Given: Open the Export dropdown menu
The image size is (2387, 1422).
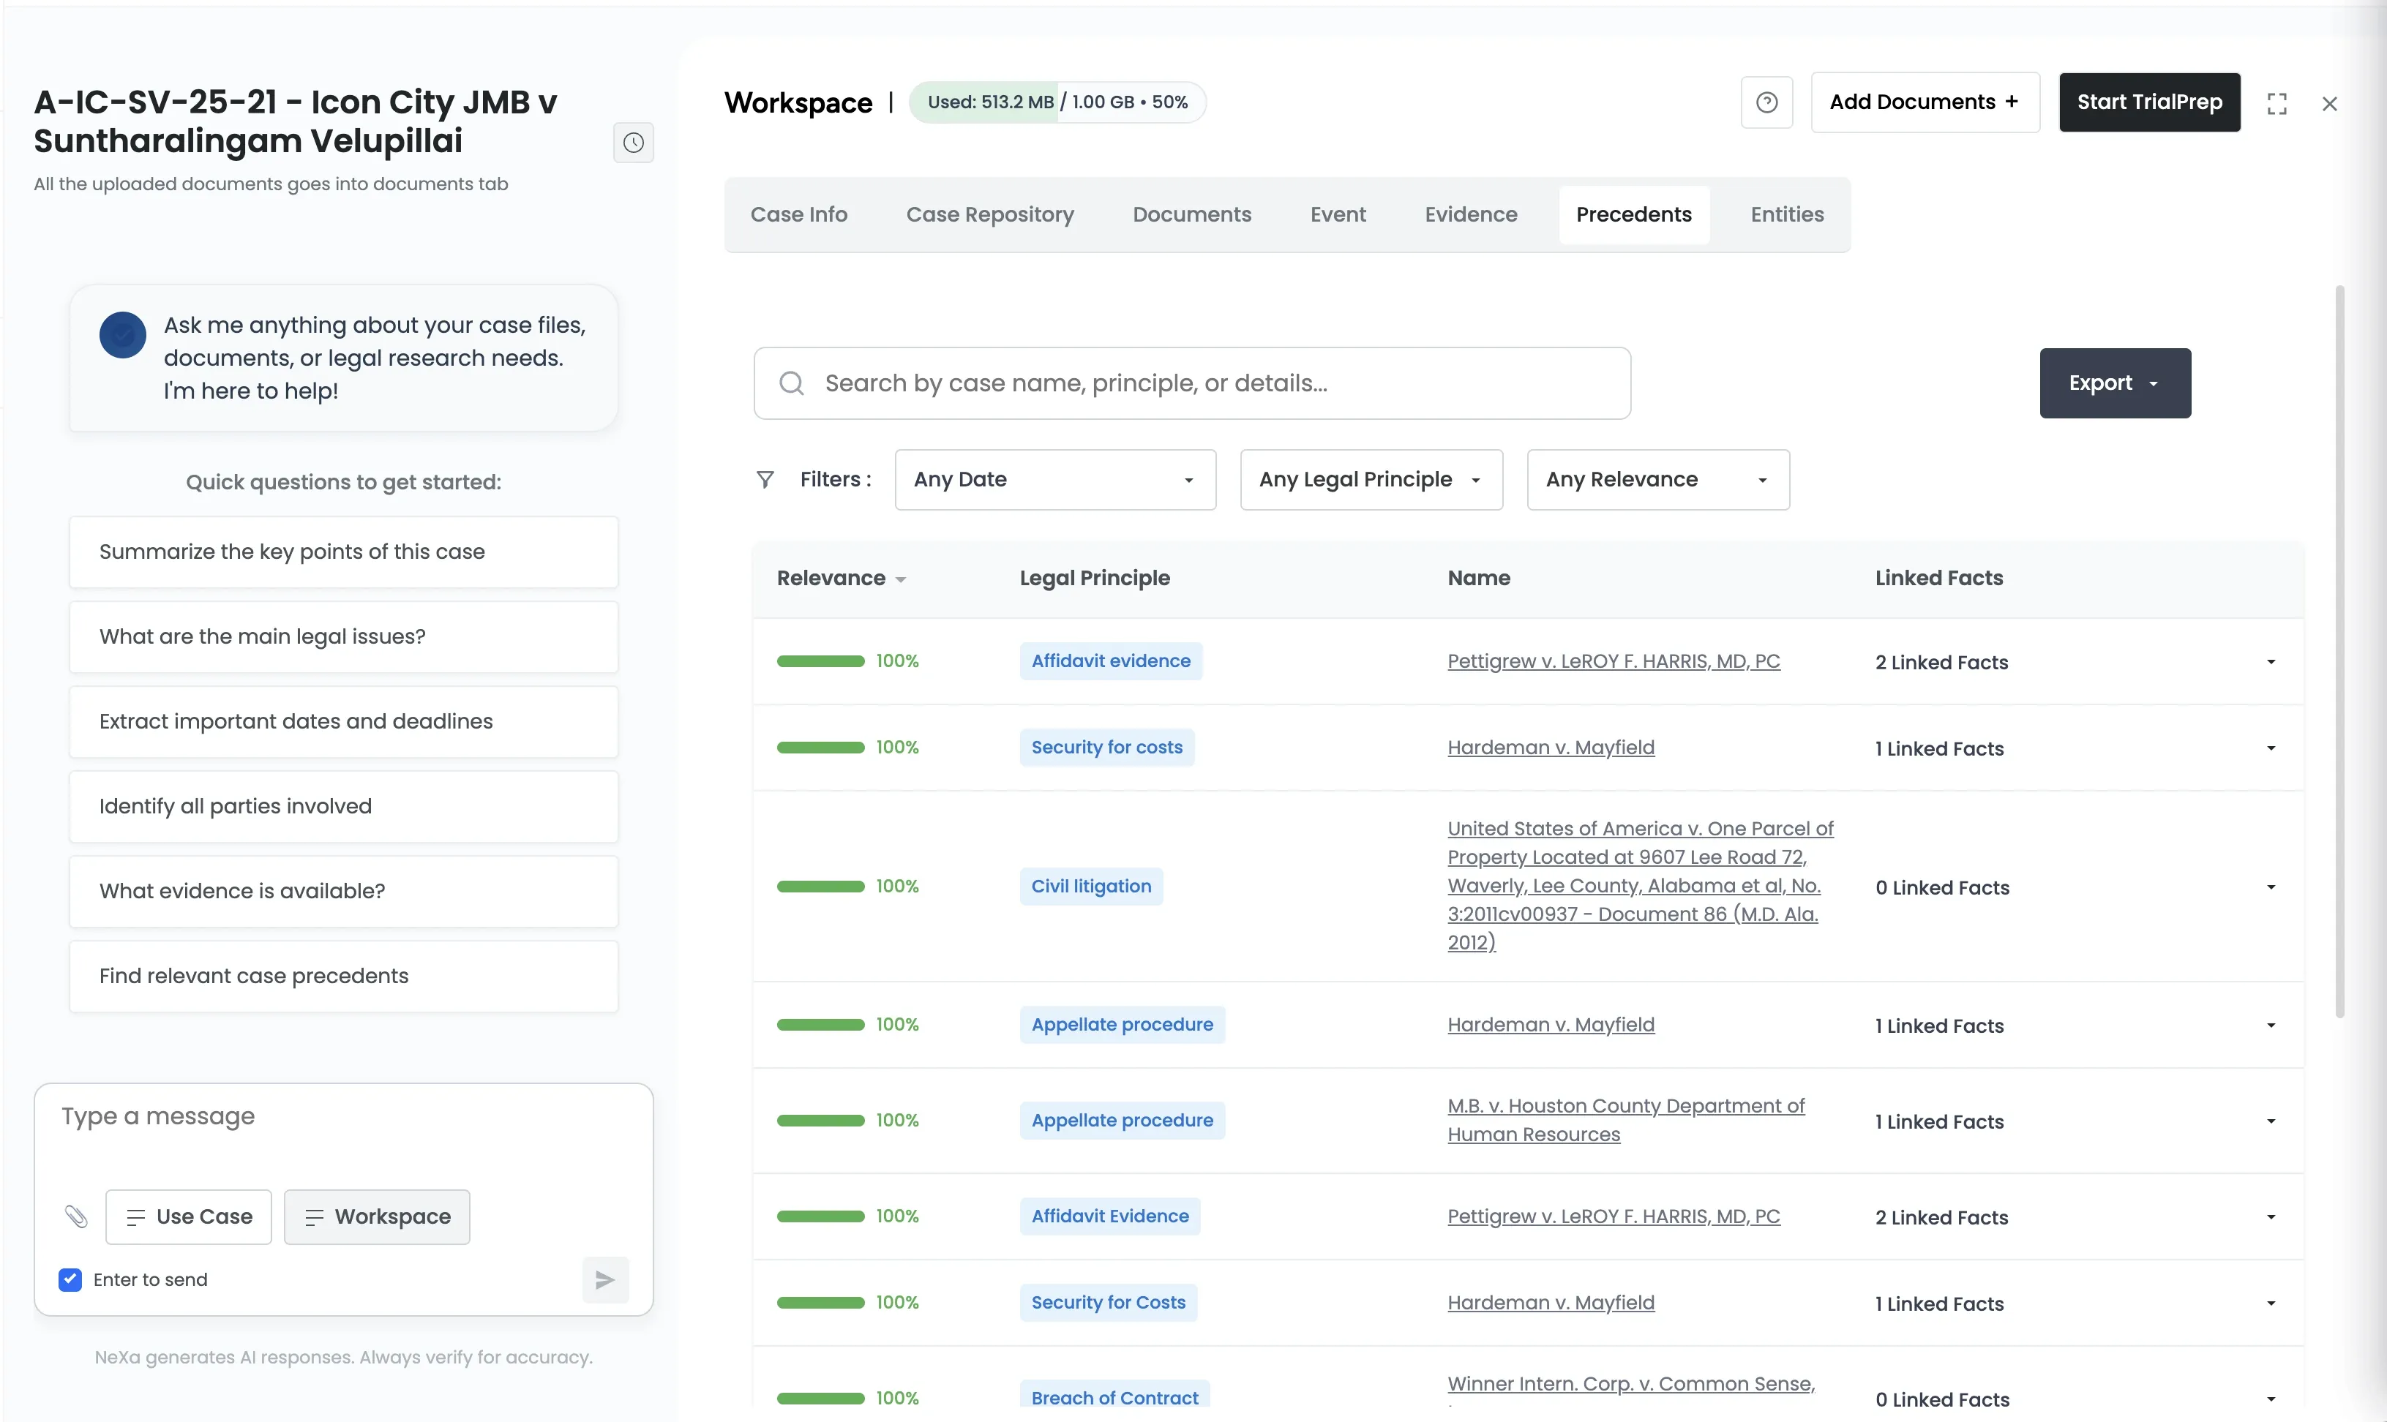Looking at the screenshot, I should pos(2115,383).
